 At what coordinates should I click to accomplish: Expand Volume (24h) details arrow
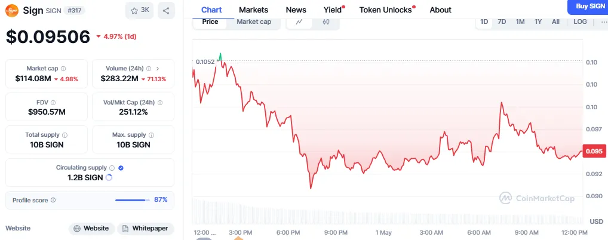click(x=157, y=69)
